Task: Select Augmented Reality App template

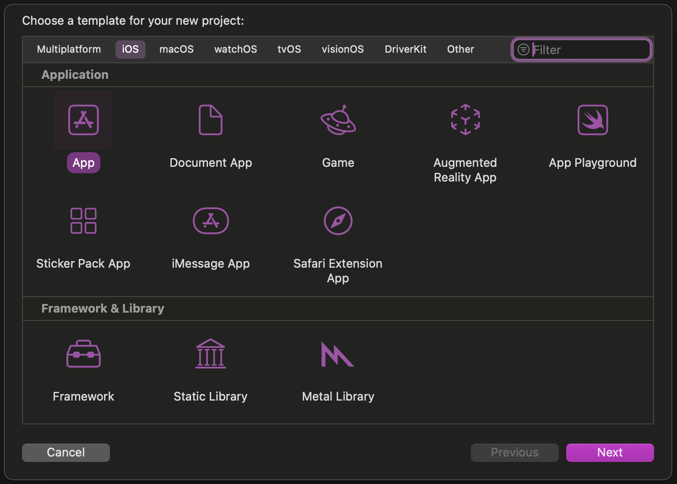Action: 465,120
